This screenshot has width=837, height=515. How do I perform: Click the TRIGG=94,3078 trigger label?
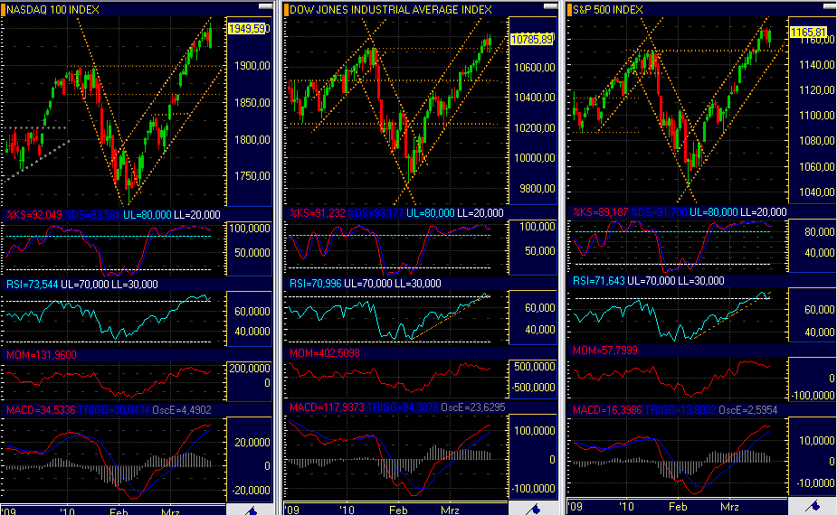point(403,407)
